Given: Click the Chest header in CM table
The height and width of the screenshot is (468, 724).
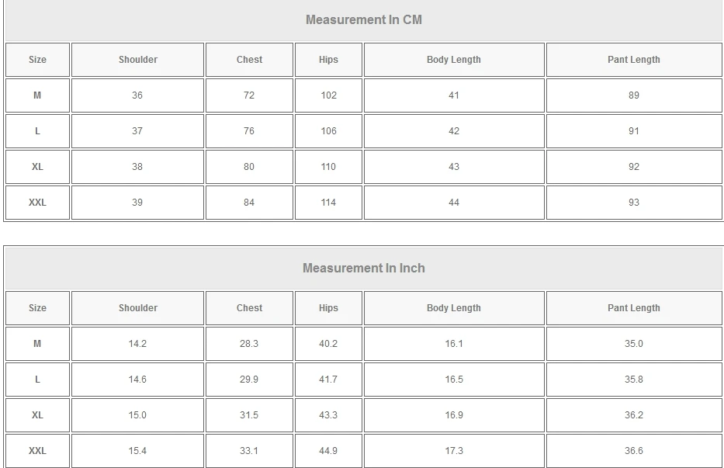Looking at the screenshot, I should (249, 60).
